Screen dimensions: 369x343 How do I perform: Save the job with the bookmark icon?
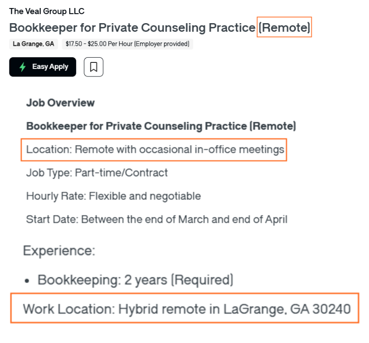pos(93,67)
